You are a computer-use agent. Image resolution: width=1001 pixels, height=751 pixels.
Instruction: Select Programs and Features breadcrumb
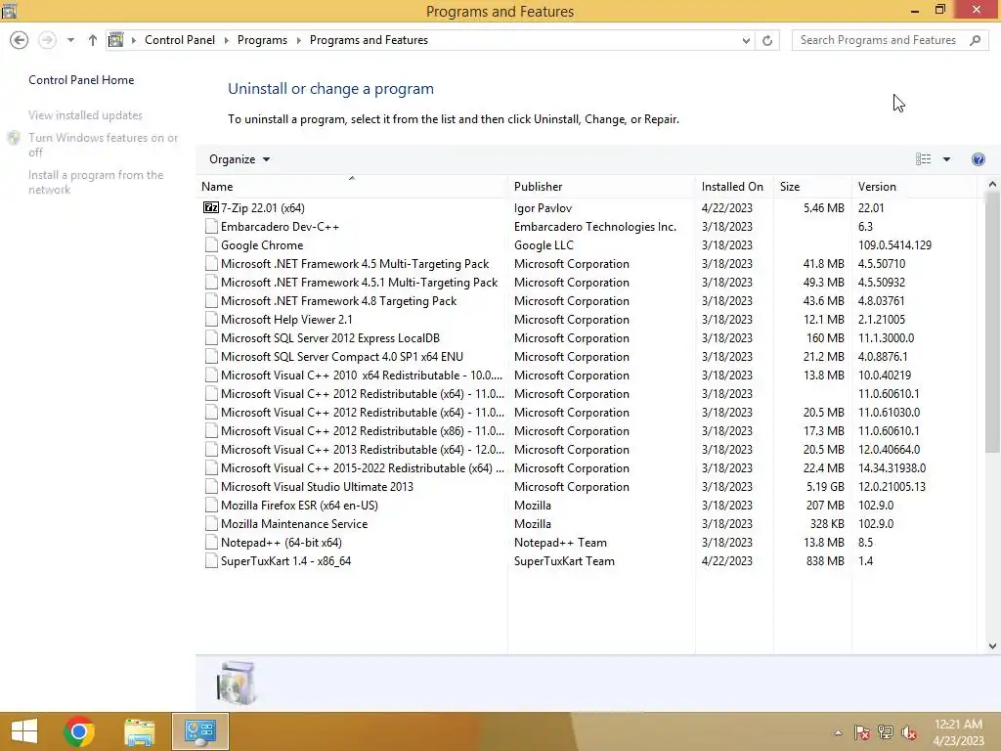coord(369,40)
